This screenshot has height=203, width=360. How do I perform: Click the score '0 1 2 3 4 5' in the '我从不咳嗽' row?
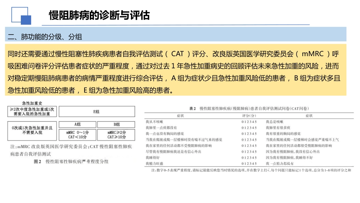pos(249,122)
